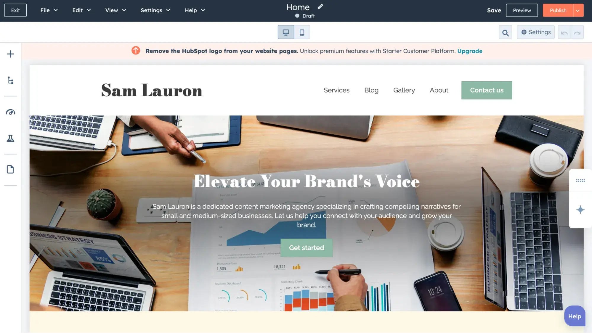Click the page title edit pencil icon
Image resolution: width=592 pixels, height=333 pixels.
tap(320, 7)
